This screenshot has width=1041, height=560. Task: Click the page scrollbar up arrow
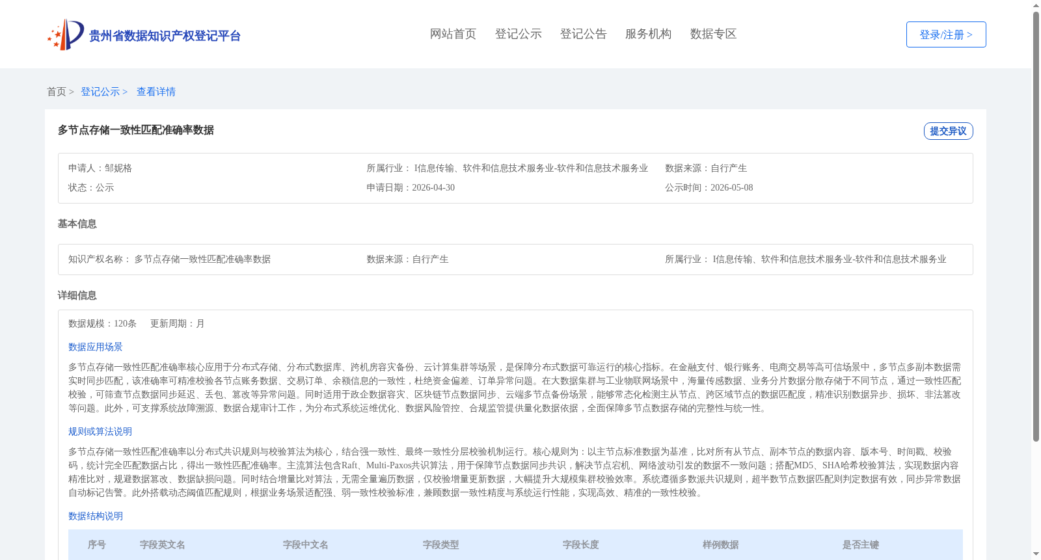(x=1036, y=6)
